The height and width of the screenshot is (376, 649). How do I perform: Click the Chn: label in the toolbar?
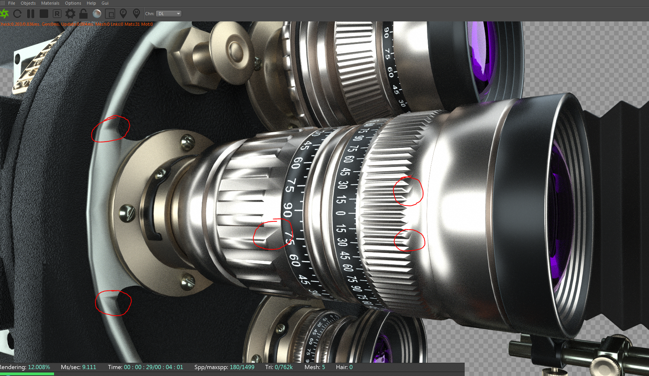[150, 14]
